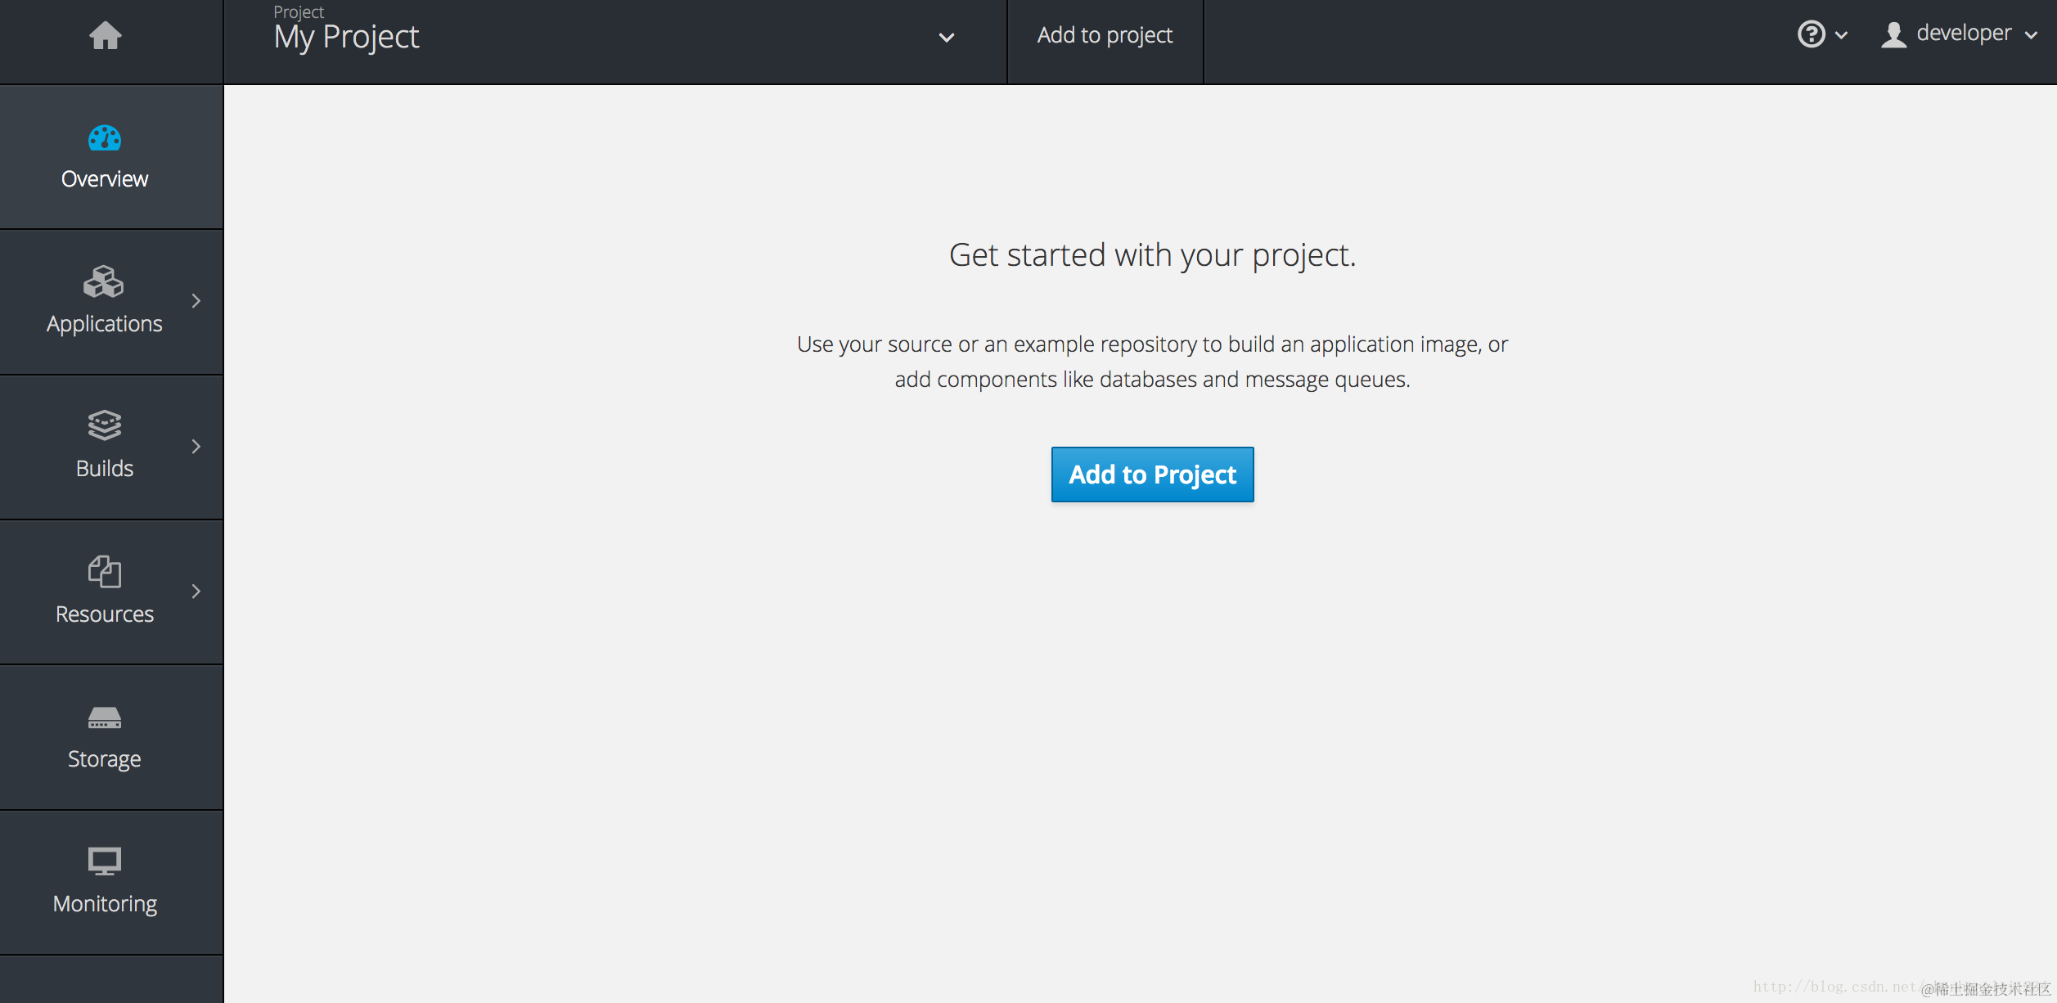Click the Resources documents icon
Screen dimensions: 2057x1003
pos(105,571)
